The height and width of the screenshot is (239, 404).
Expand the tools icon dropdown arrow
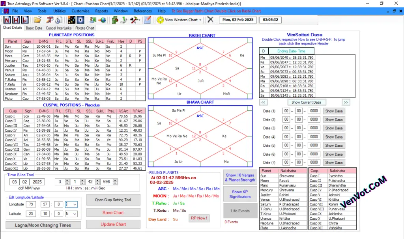point(139,20)
